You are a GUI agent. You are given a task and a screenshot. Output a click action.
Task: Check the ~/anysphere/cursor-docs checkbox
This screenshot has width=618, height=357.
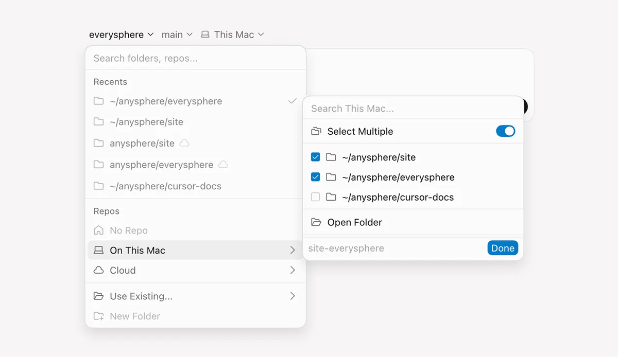click(x=316, y=197)
